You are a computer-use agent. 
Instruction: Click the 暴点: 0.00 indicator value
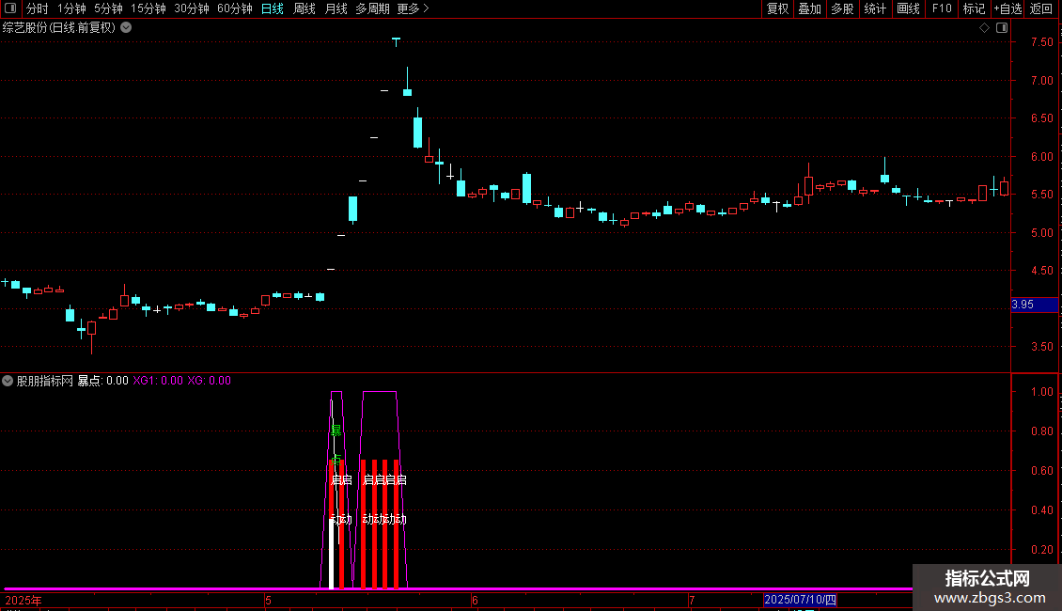point(103,381)
